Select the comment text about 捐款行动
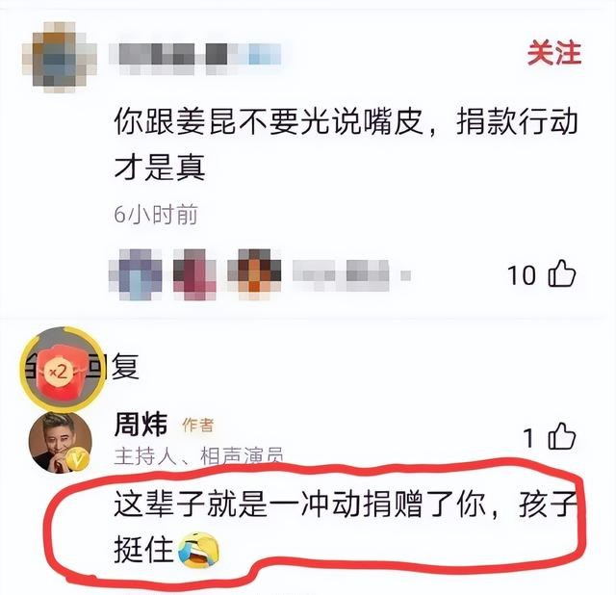This screenshot has width=616, height=595. coord(346,144)
